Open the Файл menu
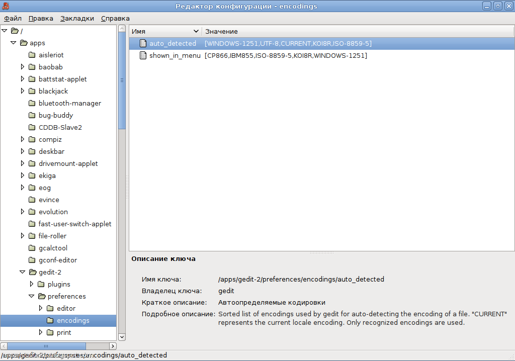Viewport: 515px width, 361px height. [13, 19]
